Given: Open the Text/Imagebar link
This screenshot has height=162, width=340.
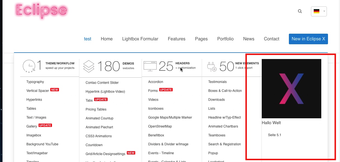Looking at the screenshot, I should click(37, 153).
